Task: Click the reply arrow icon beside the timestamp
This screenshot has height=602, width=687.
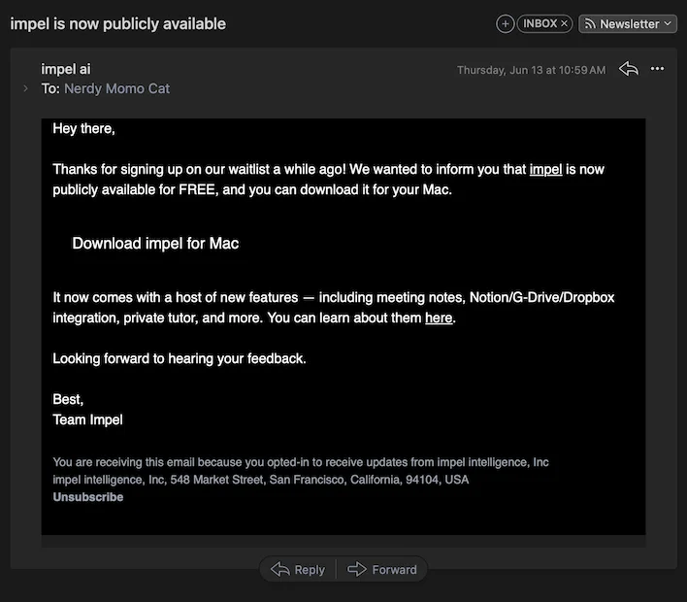Action: [629, 69]
